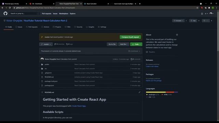
Task: Bookmark page using star in address bar
Action: click(x=197, y=8)
